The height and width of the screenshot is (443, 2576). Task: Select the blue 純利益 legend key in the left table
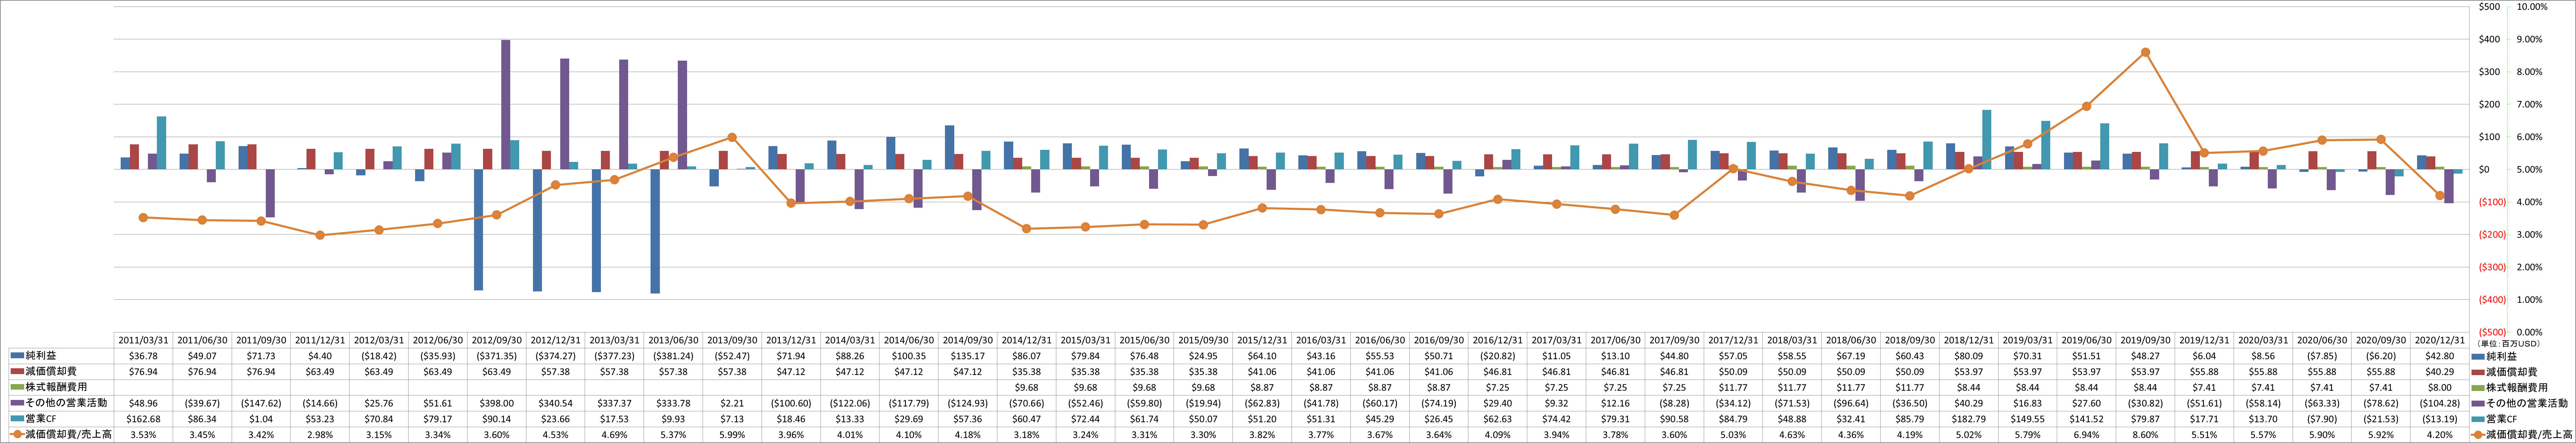point(17,356)
